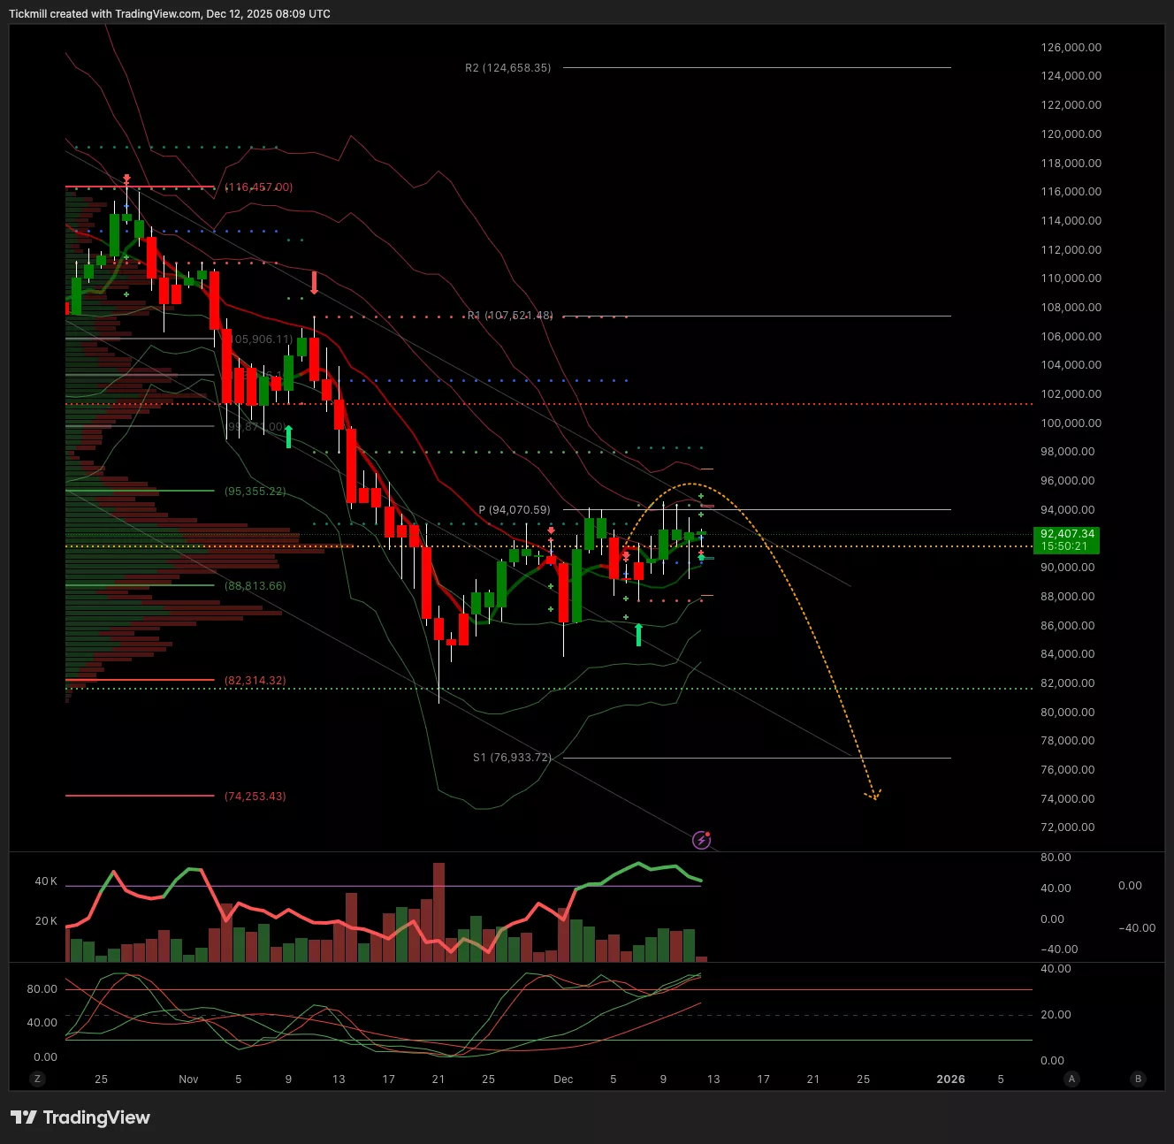The height and width of the screenshot is (1144, 1174).
Task: Click the purple lightning event icon
Action: pyautogui.click(x=701, y=840)
